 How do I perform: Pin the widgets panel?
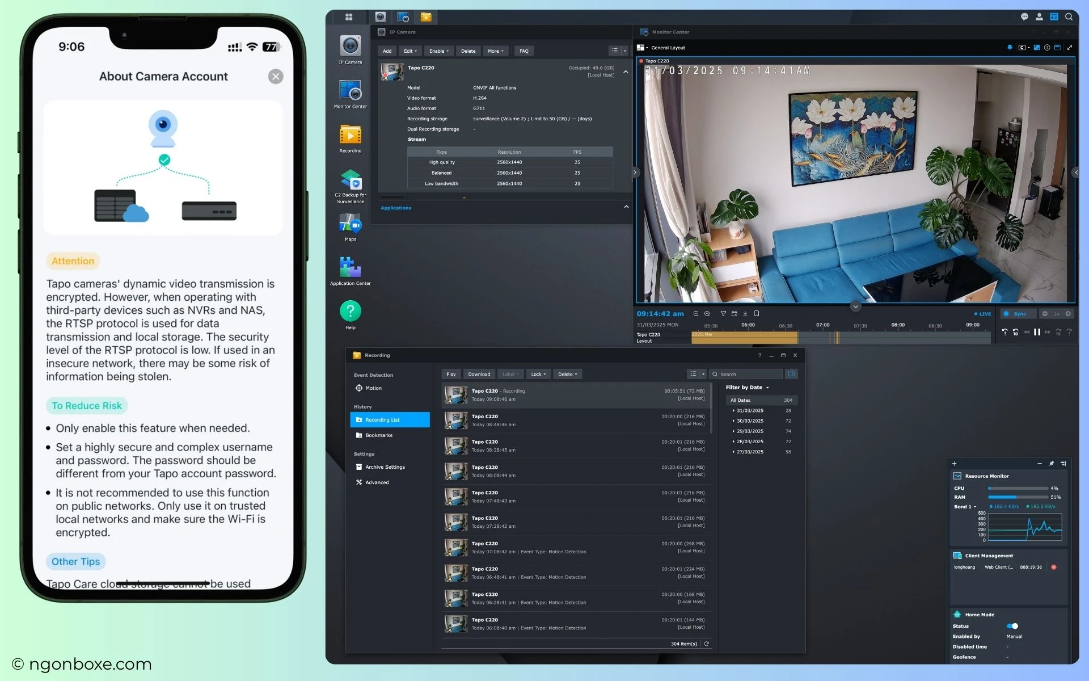pyautogui.click(x=1052, y=464)
